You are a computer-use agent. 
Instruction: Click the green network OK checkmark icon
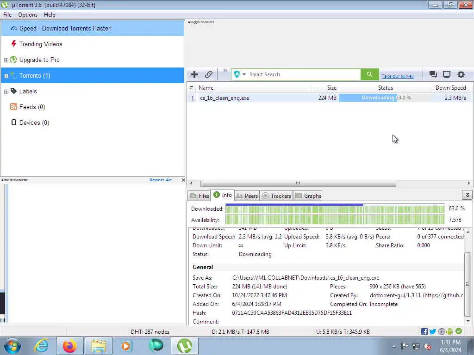(459, 331)
